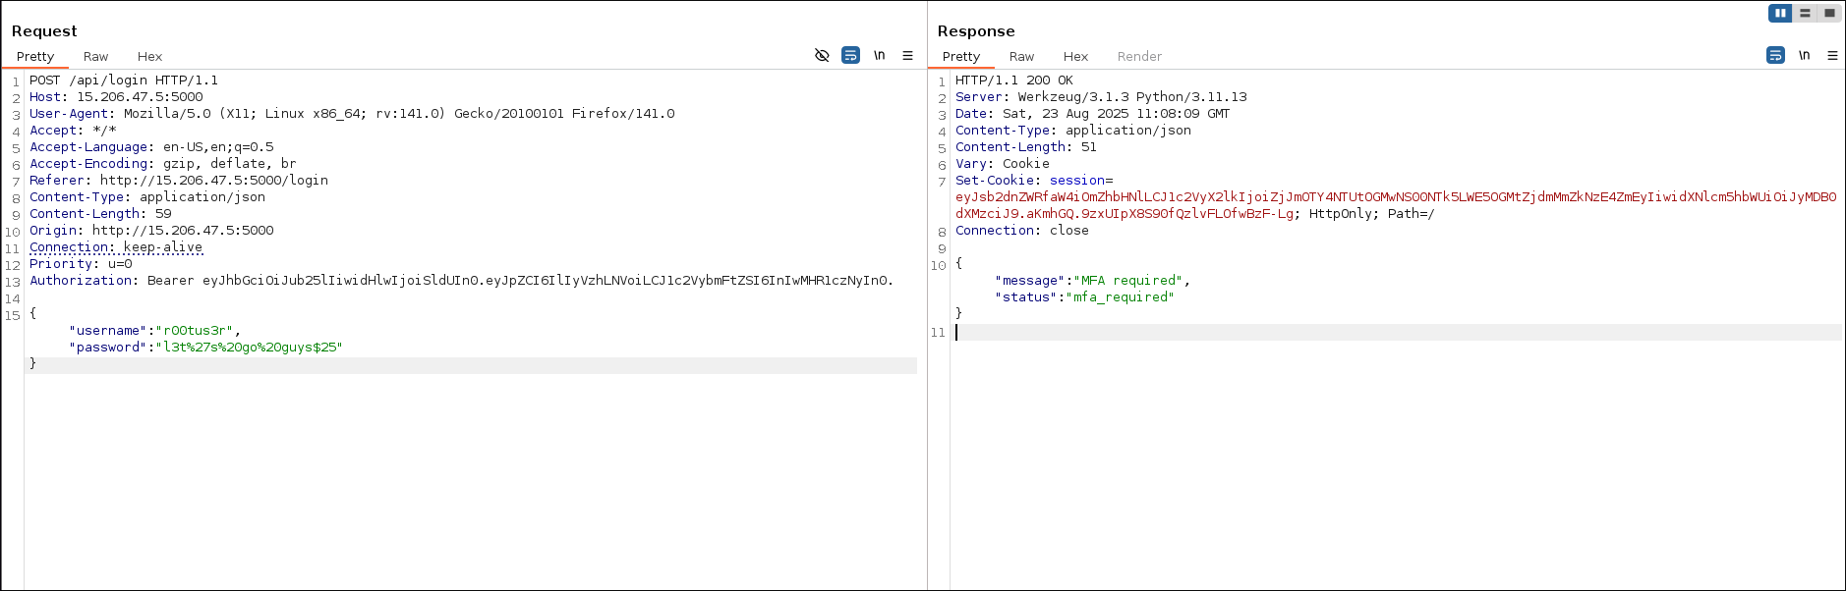
Task: Open the Request panel hamburger menu
Action: click(x=907, y=56)
